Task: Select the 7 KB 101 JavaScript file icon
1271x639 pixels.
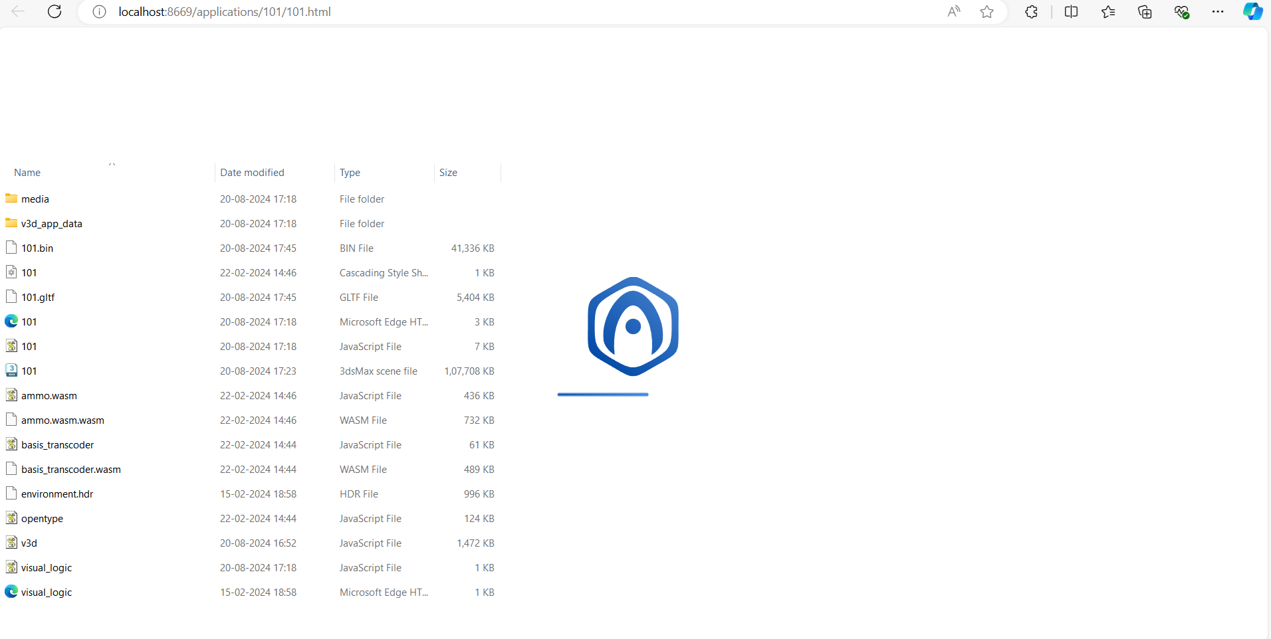Action: click(x=11, y=346)
